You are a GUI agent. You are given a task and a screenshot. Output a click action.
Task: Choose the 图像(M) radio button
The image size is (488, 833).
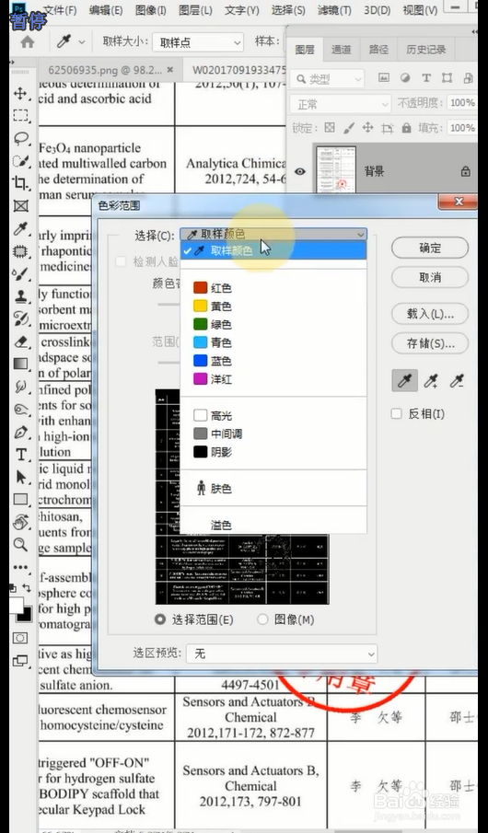[262, 619]
